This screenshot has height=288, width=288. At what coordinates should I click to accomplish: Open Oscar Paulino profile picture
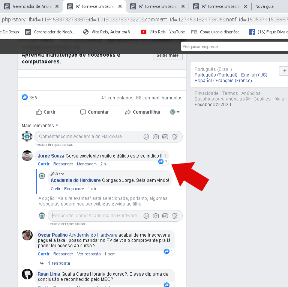coord(27,235)
